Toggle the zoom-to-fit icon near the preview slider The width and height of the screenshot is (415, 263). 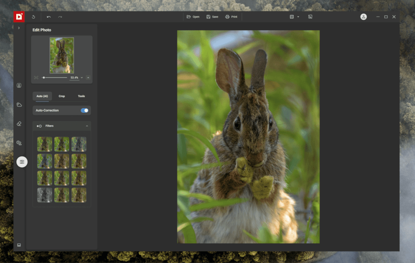click(36, 77)
